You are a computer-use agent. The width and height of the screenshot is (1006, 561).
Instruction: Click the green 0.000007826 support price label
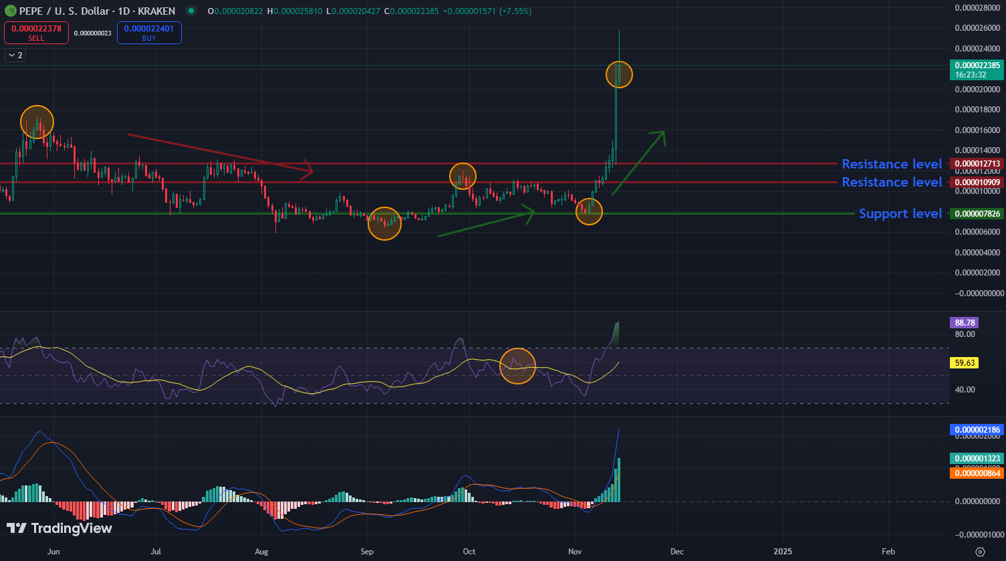977,213
